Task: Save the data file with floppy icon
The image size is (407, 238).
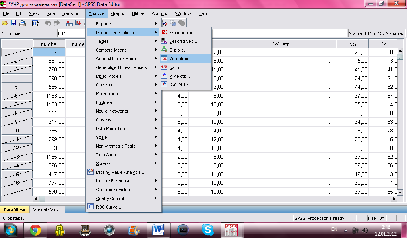Action: (x=13, y=23)
